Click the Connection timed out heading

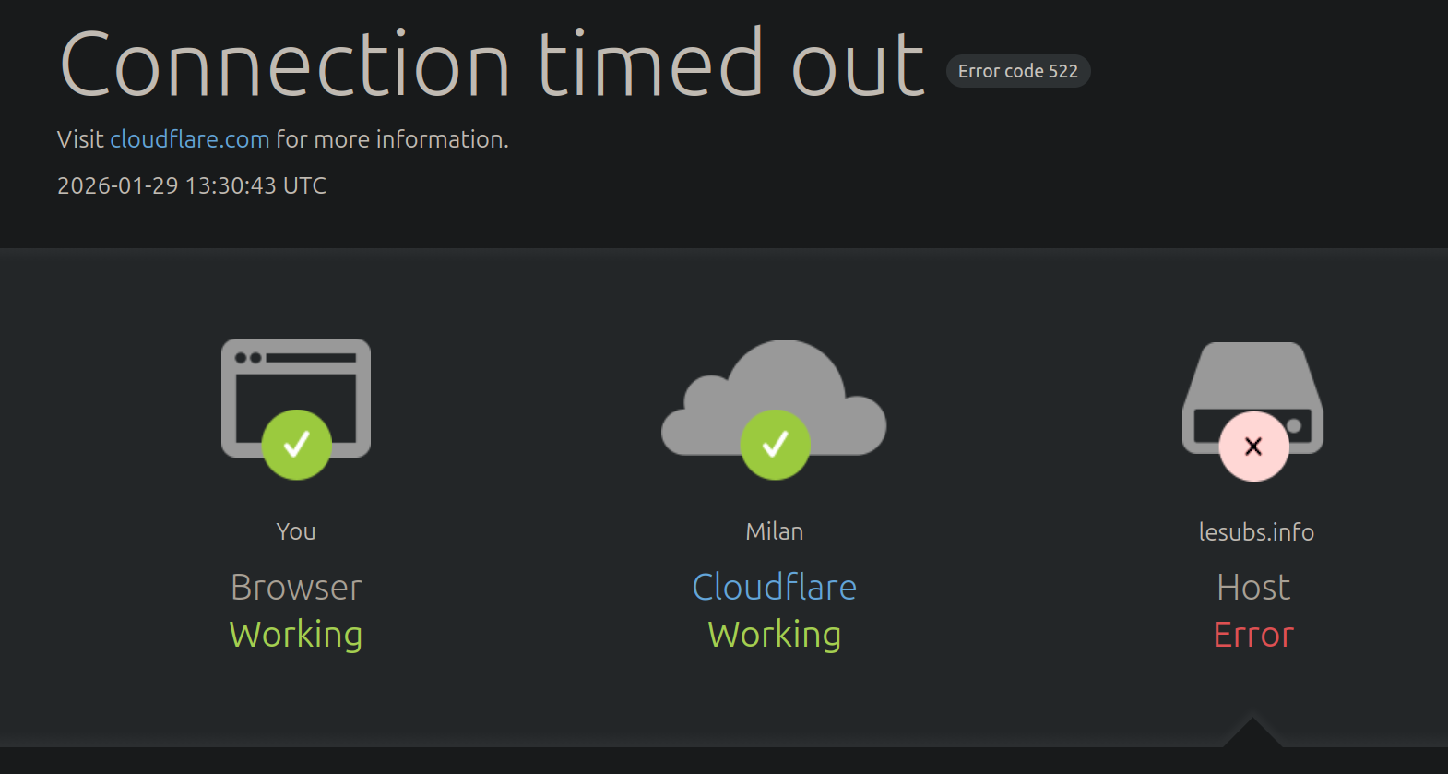pyautogui.click(x=492, y=64)
